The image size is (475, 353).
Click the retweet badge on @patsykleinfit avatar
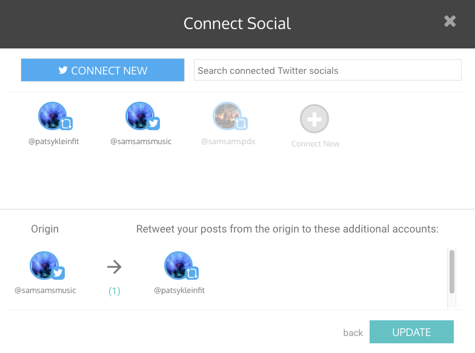66,124
